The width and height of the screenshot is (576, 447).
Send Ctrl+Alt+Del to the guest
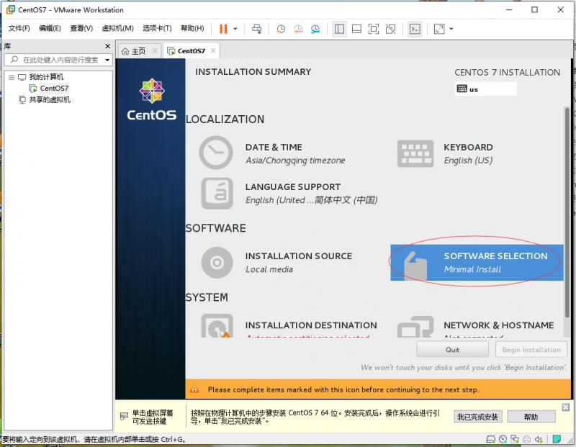[257, 29]
